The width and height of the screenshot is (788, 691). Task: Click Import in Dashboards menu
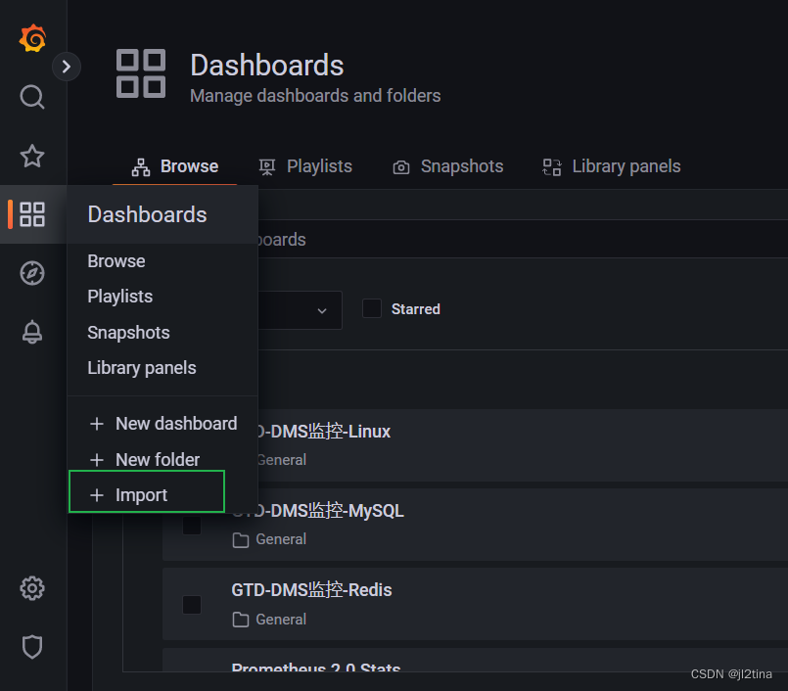(141, 495)
